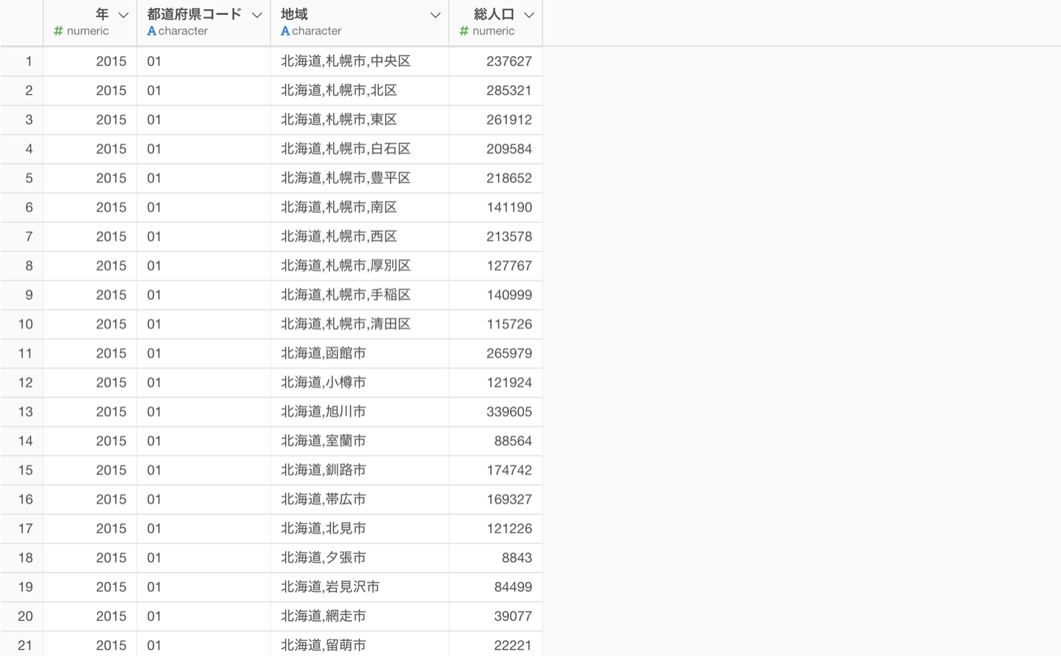Click cell 北海道,函館市
1061x656 pixels.
tap(360, 353)
